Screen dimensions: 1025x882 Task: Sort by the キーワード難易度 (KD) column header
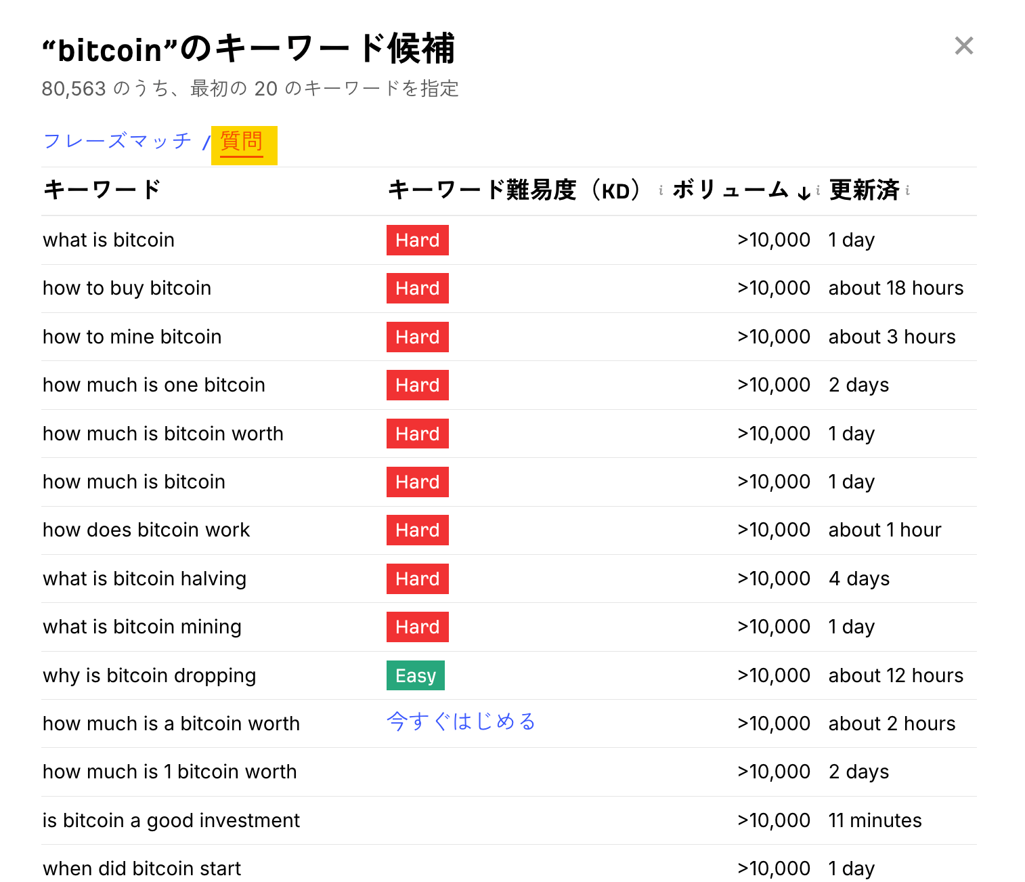(514, 190)
